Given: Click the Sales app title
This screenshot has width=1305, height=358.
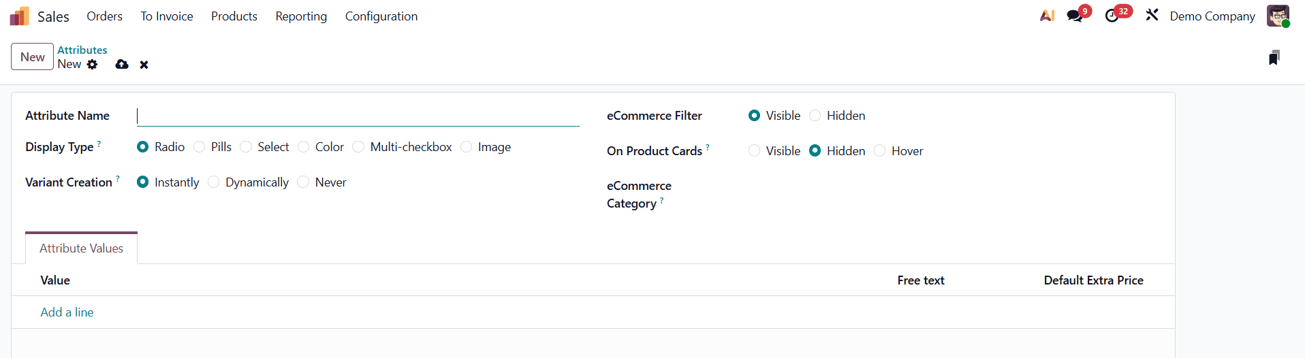Looking at the screenshot, I should point(53,16).
